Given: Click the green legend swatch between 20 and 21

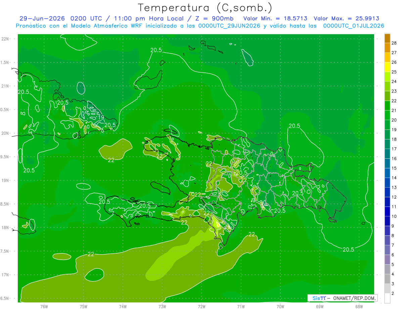Looking at the screenshot, I should [387, 115].
